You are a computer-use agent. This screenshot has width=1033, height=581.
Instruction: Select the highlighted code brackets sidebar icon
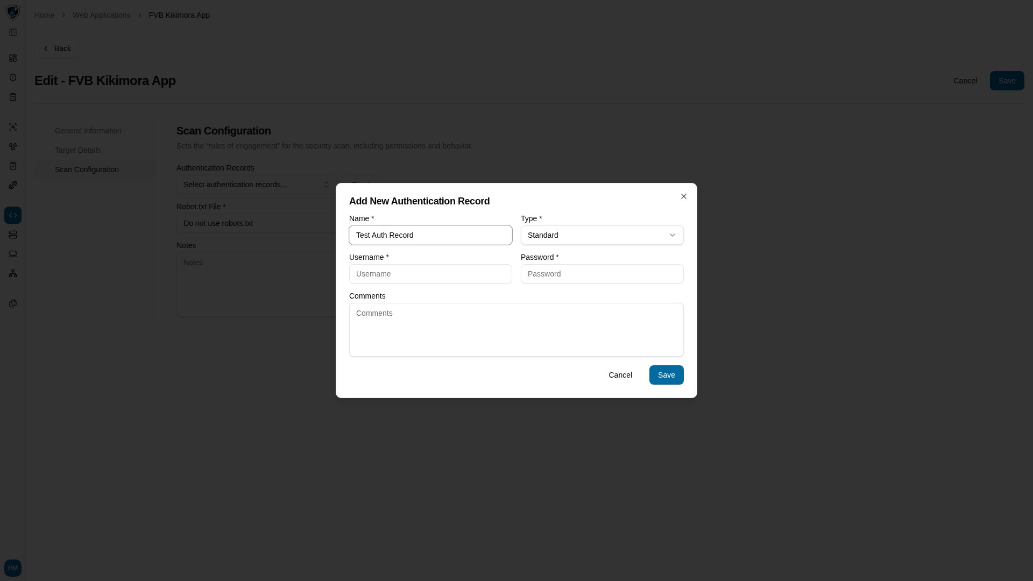point(13,215)
